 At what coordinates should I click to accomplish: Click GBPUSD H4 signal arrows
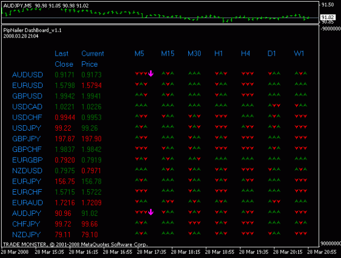(x=248, y=95)
